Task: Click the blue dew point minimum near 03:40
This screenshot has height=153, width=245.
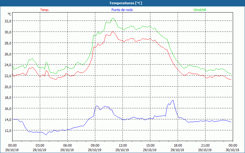Action: (46, 135)
